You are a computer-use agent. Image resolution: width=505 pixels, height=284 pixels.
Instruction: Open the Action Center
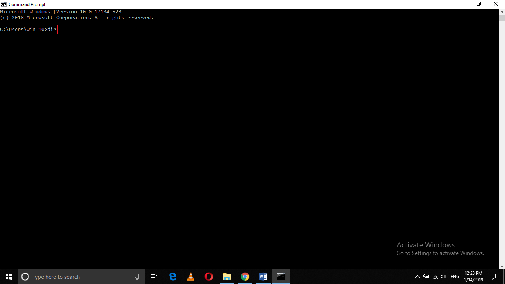pyautogui.click(x=493, y=276)
